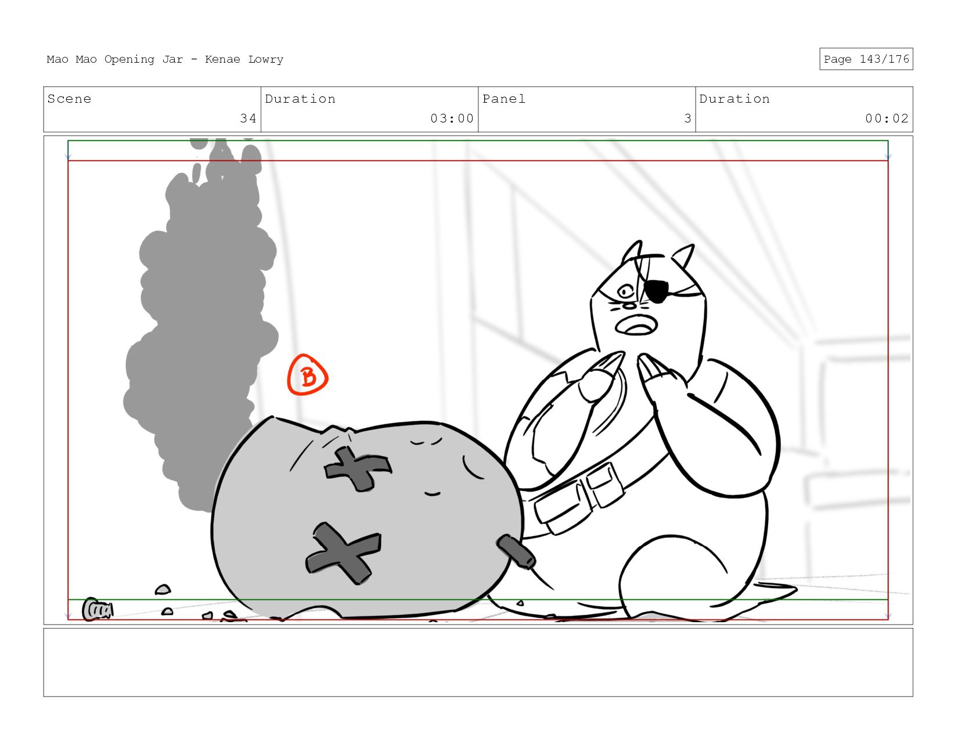Click the 'Page 143/176' box
958x740 pixels.
click(x=866, y=59)
